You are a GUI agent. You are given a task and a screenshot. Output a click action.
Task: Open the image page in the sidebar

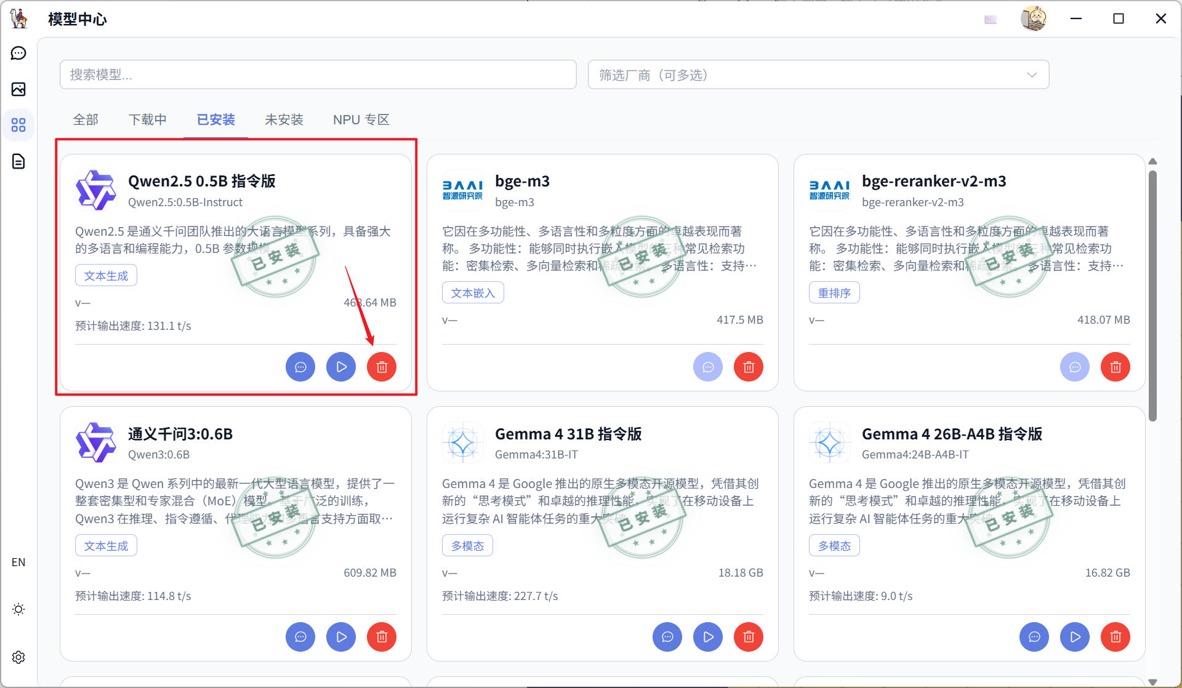pos(18,89)
